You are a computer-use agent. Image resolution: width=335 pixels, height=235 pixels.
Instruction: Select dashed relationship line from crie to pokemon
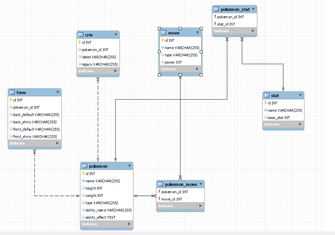[98, 119]
